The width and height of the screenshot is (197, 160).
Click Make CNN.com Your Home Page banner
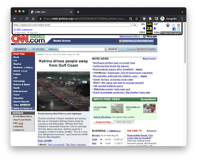tap(136, 41)
